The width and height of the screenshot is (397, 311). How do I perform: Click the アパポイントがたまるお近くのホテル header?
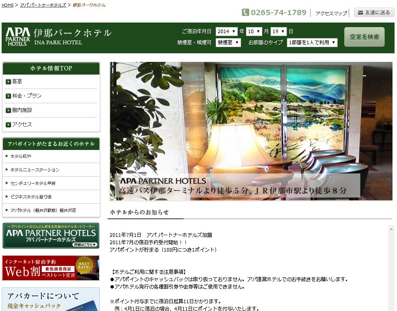tap(51, 144)
